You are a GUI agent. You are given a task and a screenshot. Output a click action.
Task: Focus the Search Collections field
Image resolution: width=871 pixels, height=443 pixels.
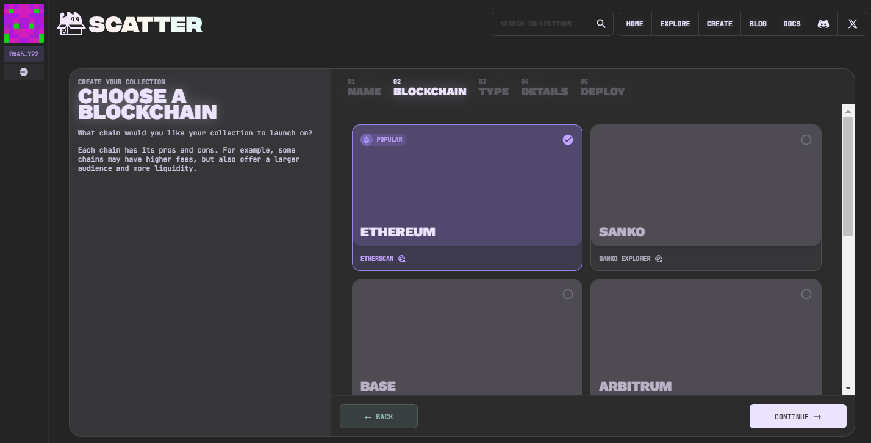541,24
